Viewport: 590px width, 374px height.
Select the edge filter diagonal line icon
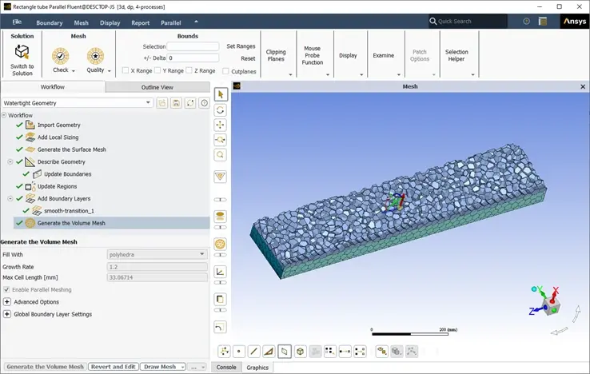click(x=254, y=352)
